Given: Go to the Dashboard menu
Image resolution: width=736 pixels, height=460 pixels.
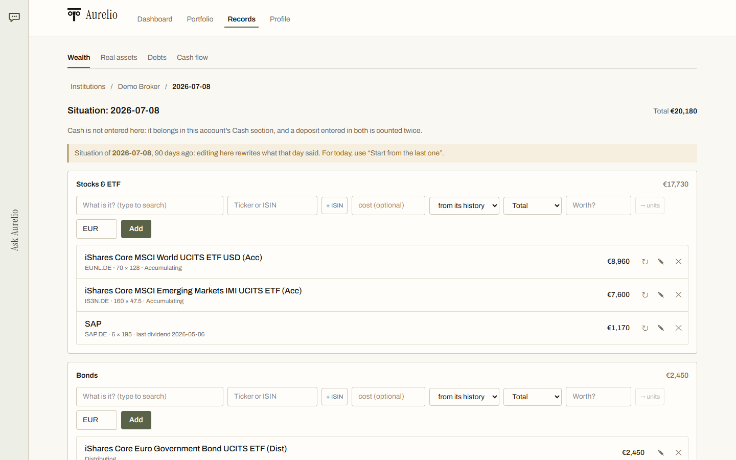Looking at the screenshot, I should coord(155,19).
